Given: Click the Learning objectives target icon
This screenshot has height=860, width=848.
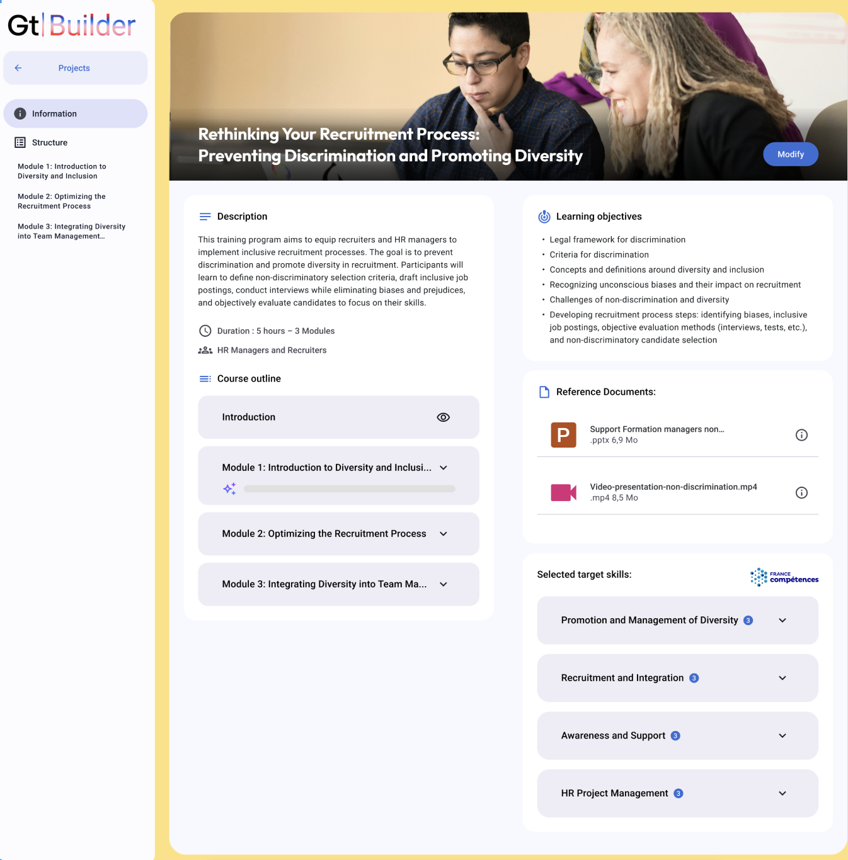Looking at the screenshot, I should pyautogui.click(x=544, y=217).
